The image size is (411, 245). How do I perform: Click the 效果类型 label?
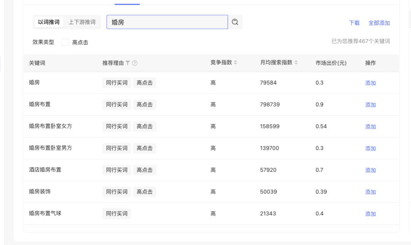pos(43,42)
